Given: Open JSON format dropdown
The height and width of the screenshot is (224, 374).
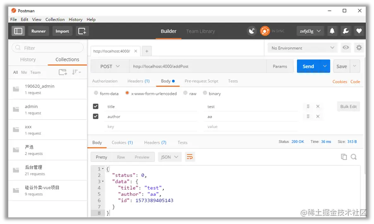Looking at the screenshot, I should [170, 157].
